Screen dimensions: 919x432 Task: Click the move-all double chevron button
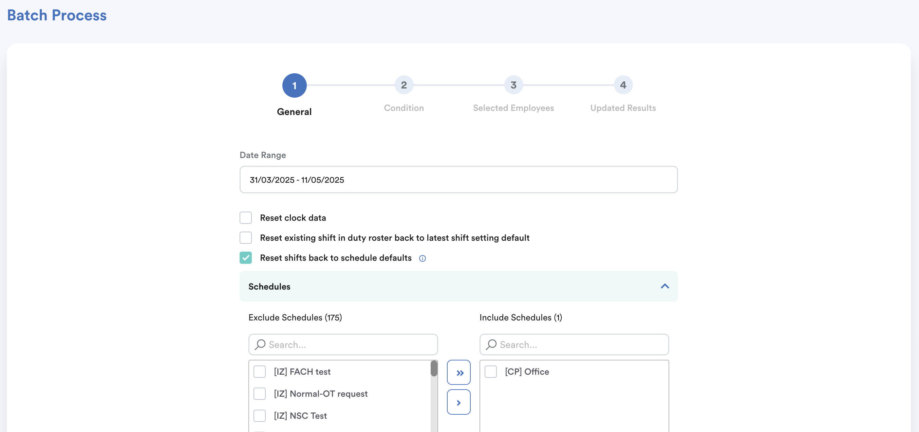pos(459,372)
